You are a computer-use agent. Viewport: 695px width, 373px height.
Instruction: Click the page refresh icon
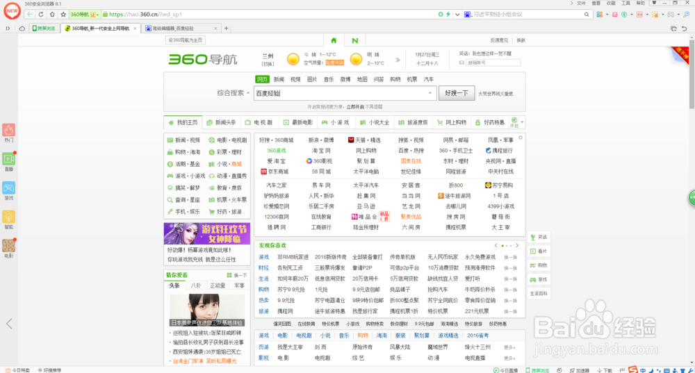point(41,14)
